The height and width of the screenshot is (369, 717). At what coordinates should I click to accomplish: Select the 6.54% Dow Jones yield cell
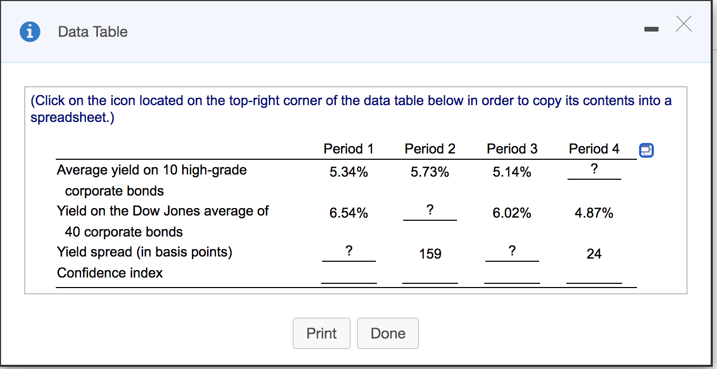348,213
